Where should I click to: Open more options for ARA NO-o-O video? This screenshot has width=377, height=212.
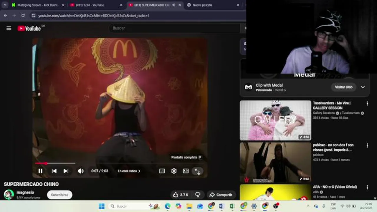click(367, 187)
